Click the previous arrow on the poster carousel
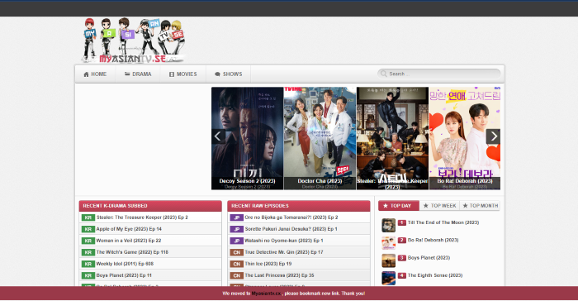Viewport: 578px width, 301px height. tap(218, 136)
